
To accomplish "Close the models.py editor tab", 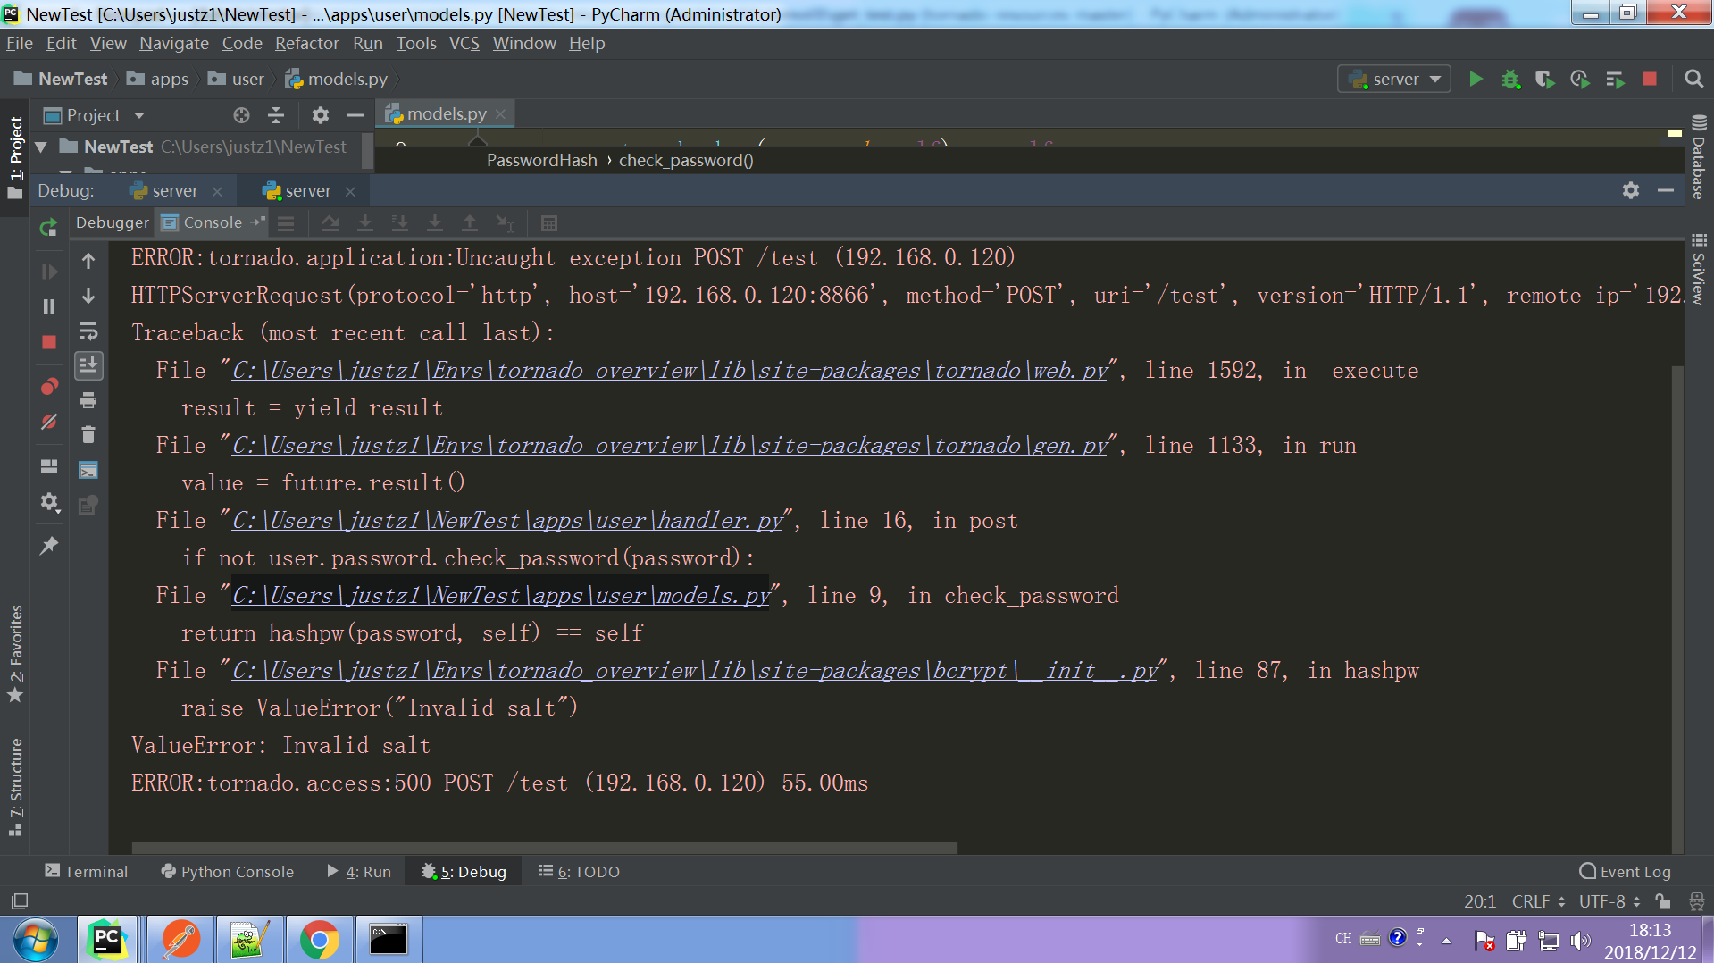I will coord(501,114).
